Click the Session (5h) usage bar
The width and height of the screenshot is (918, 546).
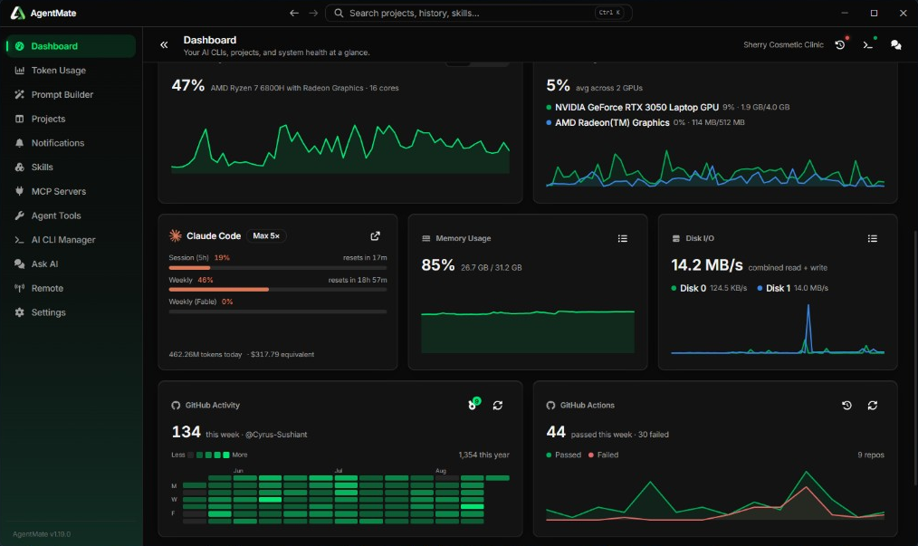point(278,268)
